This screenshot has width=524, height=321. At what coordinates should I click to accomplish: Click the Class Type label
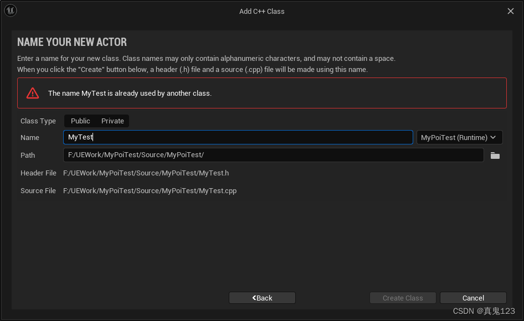(x=38, y=121)
